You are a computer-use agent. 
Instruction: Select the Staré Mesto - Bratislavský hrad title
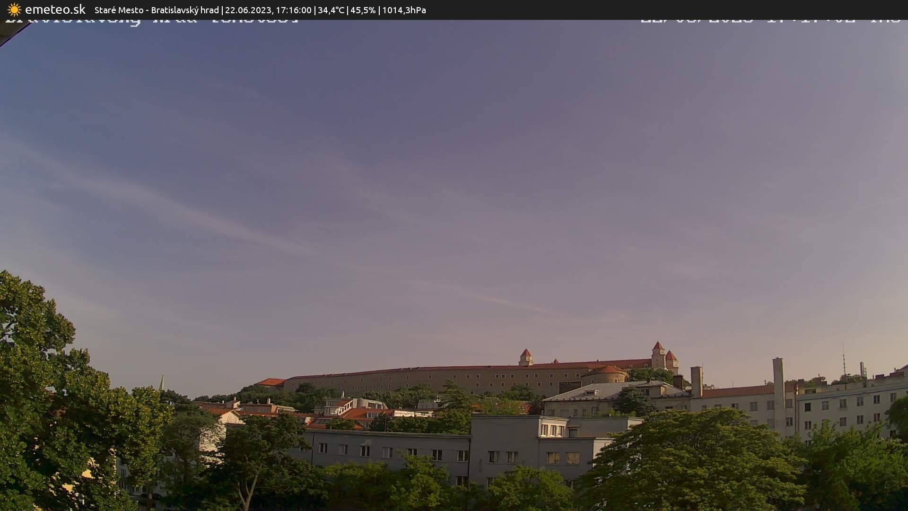[156, 9]
